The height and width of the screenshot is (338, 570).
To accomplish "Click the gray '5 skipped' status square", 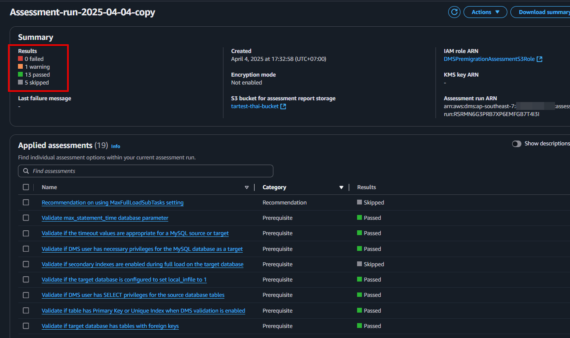I will tap(21, 82).
